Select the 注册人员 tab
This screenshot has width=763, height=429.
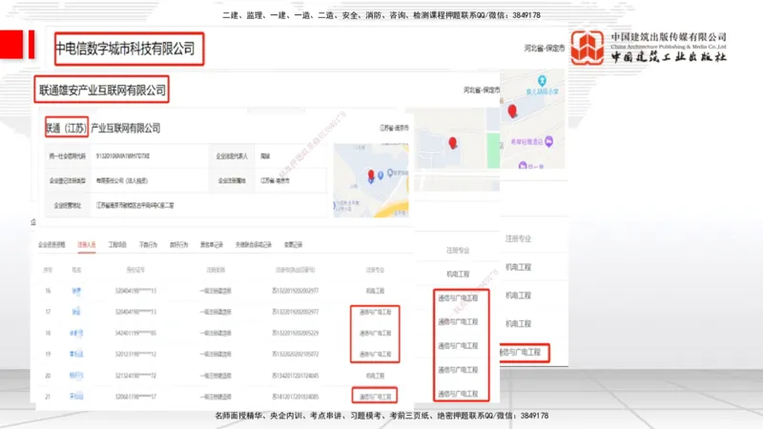click(87, 245)
